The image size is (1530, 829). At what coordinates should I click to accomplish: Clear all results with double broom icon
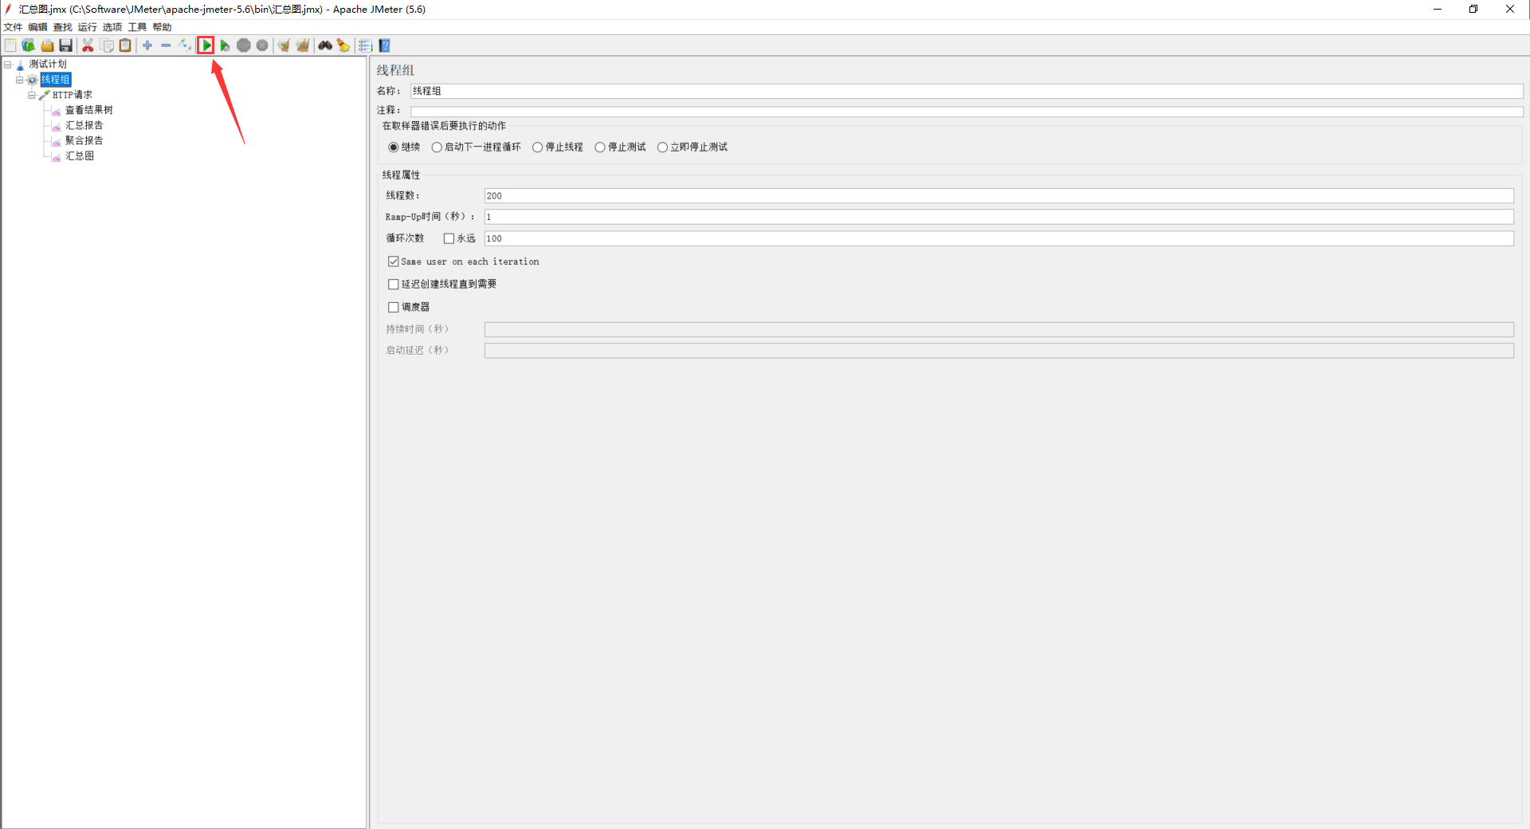tap(303, 45)
